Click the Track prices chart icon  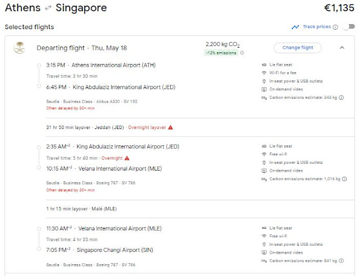(296, 27)
